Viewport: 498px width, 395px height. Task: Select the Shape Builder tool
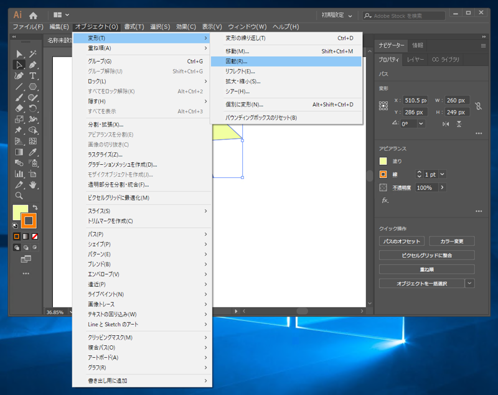click(x=33, y=130)
